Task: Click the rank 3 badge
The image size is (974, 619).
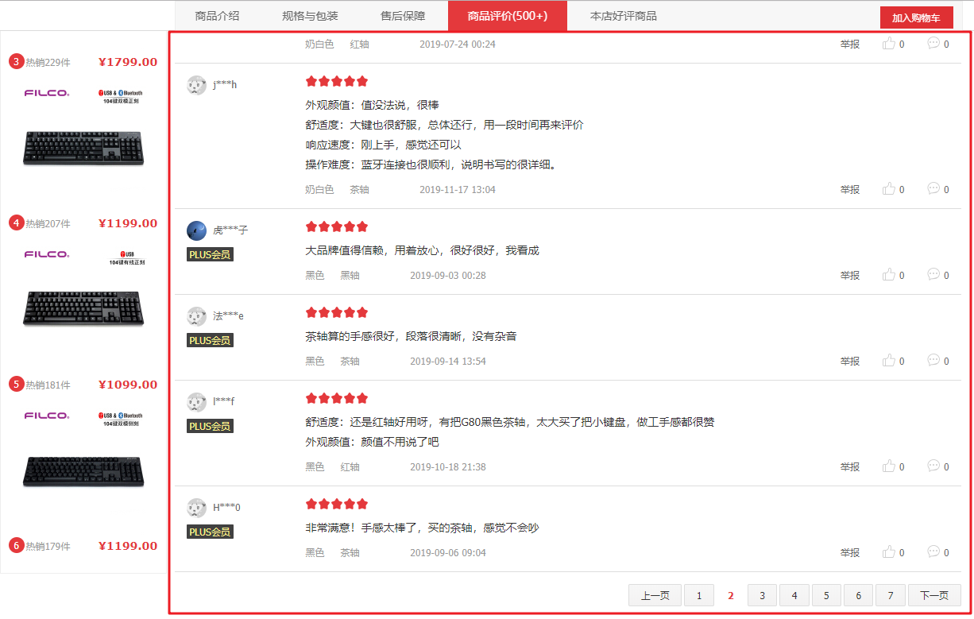Action: click(x=17, y=62)
